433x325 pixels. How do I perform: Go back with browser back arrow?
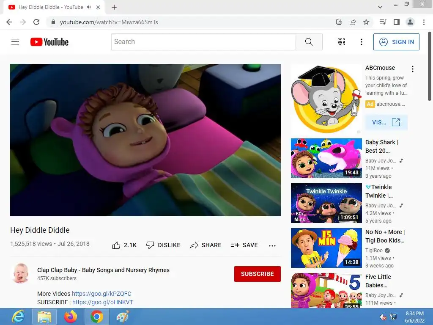coord(9,22)
